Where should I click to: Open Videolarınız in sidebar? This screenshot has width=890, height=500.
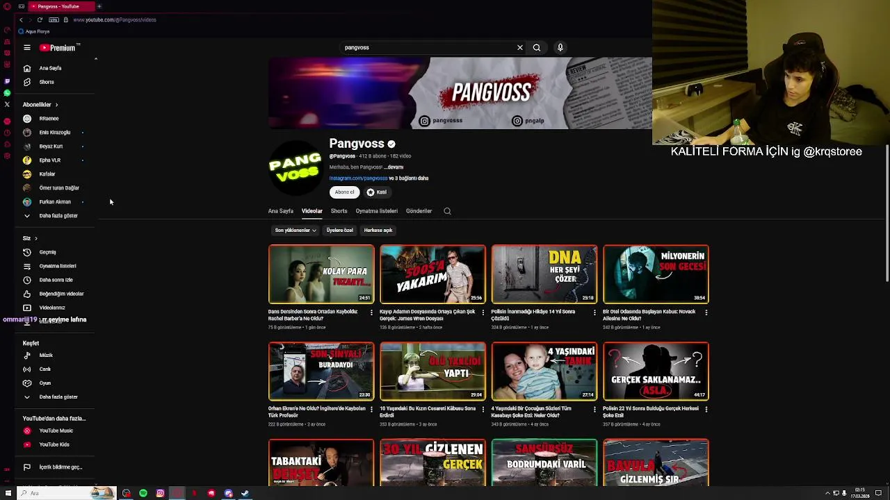pyautogui.click(x=51, y=308)
